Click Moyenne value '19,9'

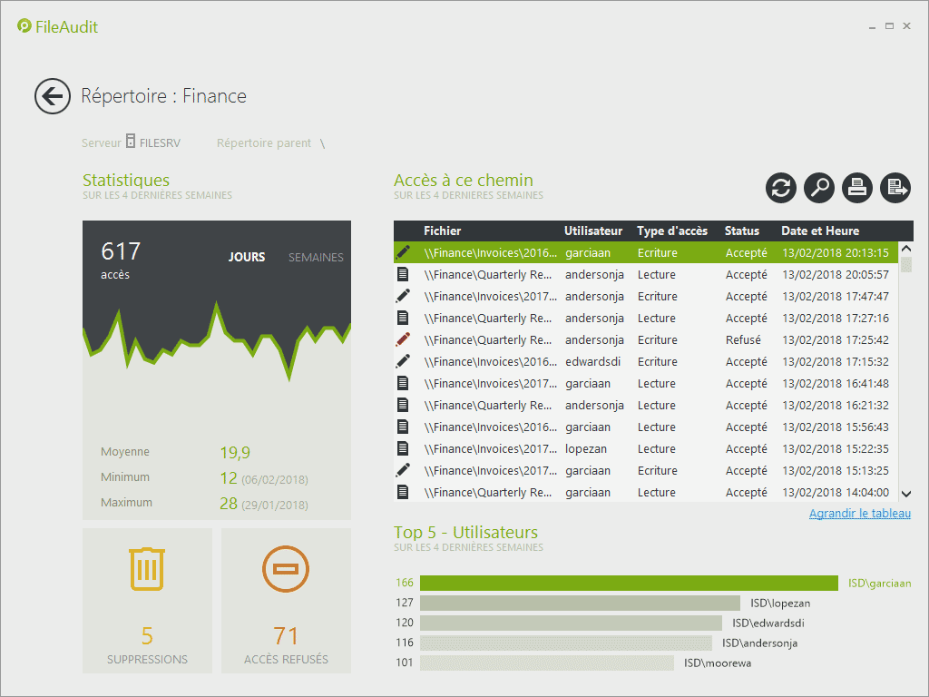235,452
